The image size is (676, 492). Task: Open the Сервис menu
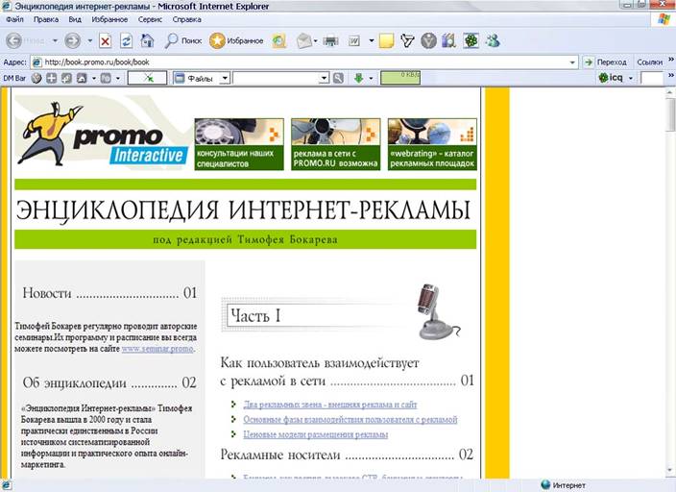point(150,19)
